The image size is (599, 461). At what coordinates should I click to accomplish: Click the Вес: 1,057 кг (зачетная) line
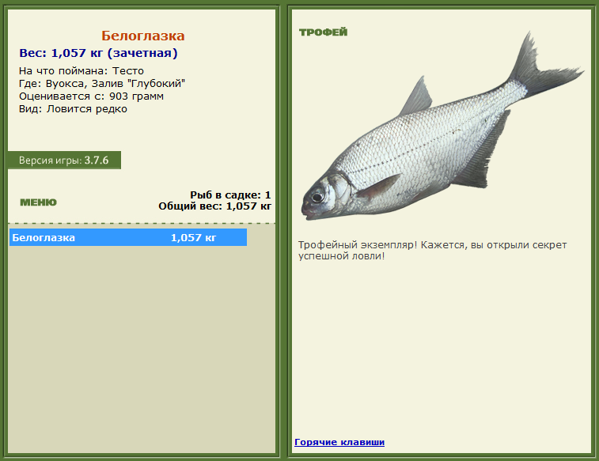(x=98, y=53)
